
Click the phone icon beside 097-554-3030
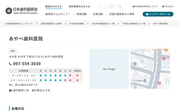10,64
